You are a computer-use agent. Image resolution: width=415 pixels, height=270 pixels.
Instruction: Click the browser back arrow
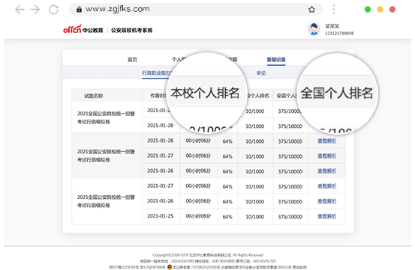point(20,10)
